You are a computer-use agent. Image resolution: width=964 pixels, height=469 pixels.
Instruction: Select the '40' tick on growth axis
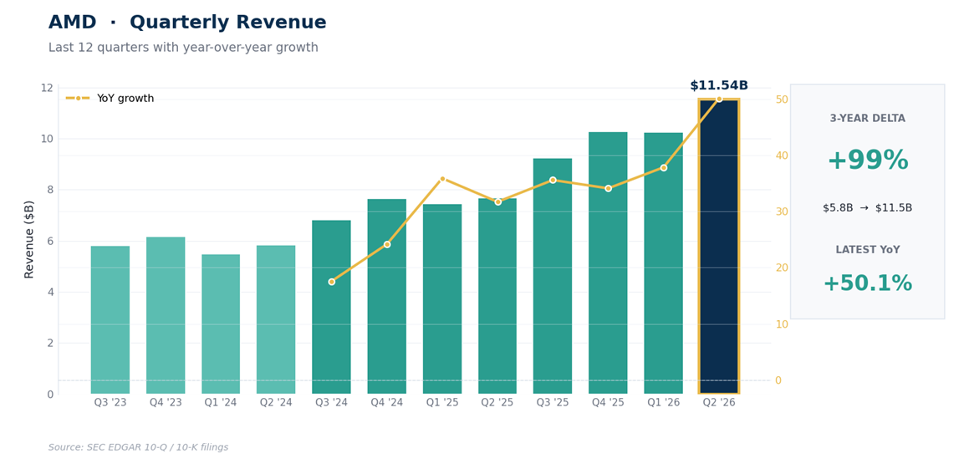point(782,155)
